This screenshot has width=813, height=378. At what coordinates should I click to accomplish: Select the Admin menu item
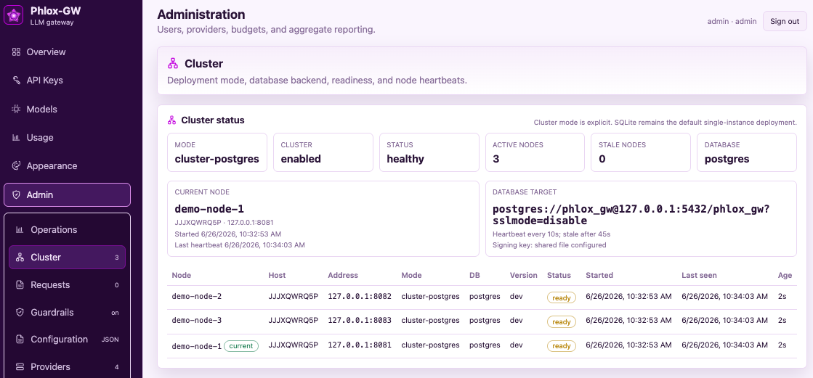point(68,194)
